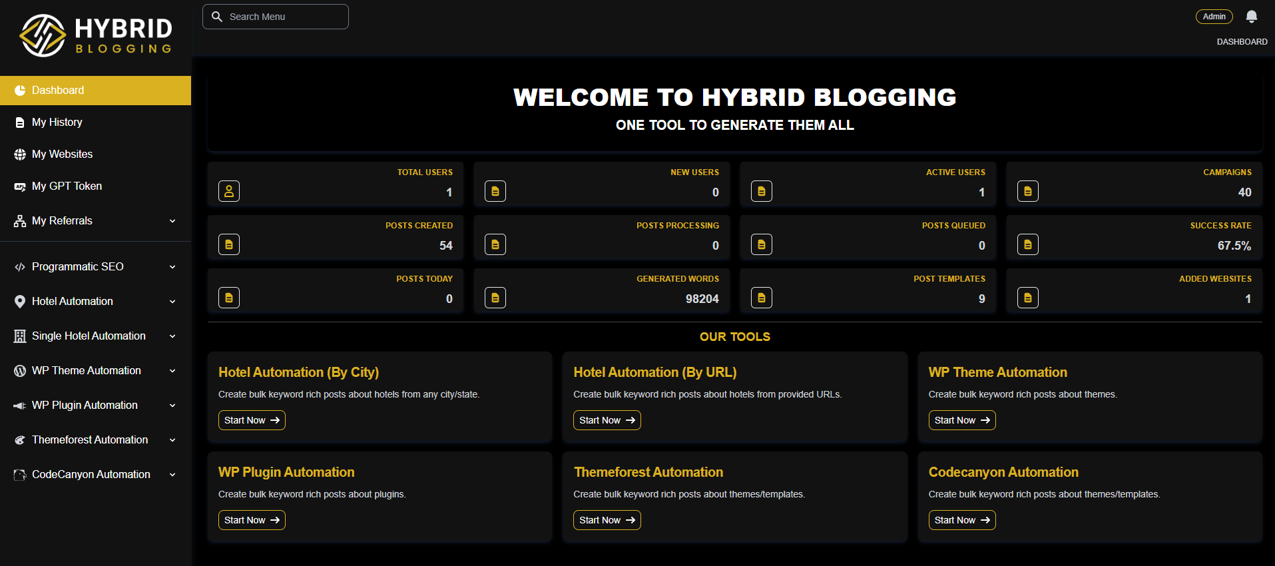Screen dimensions: 1275x566
Task: Click Themeforest Automation card title
Action: (648, 472)
